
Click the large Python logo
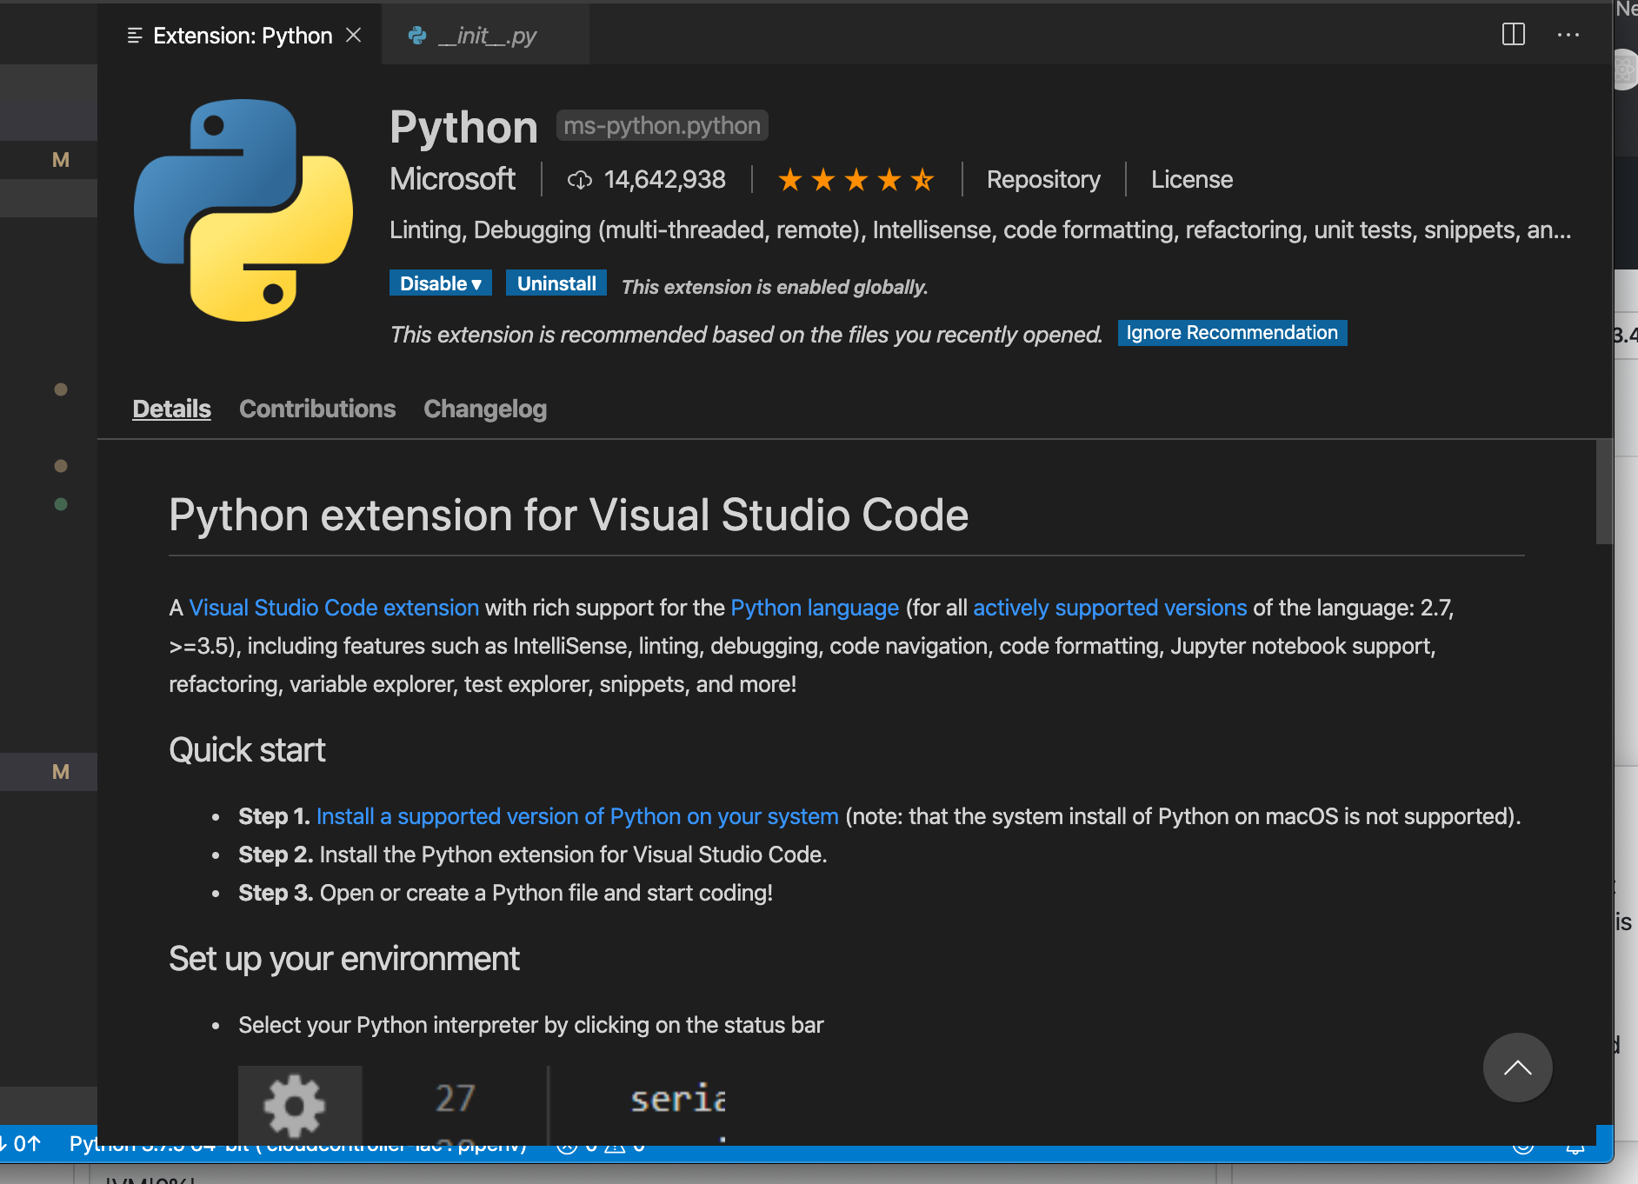(x=243, y=210)
